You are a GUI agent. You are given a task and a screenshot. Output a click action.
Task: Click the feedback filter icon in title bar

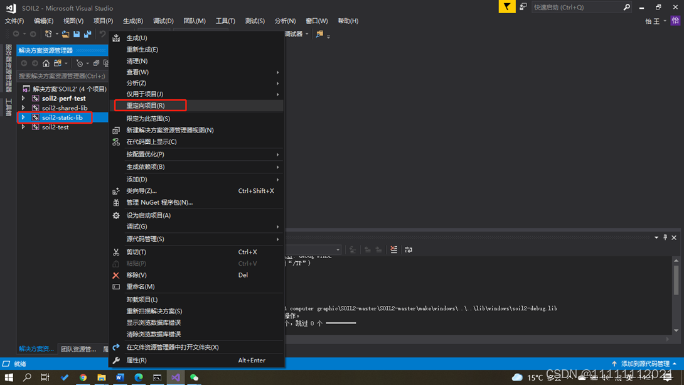(x=506, y=7)
